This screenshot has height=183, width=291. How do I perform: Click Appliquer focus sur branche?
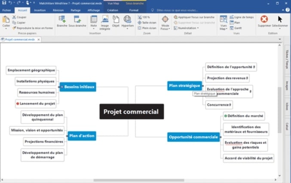(x=194, y=17)
